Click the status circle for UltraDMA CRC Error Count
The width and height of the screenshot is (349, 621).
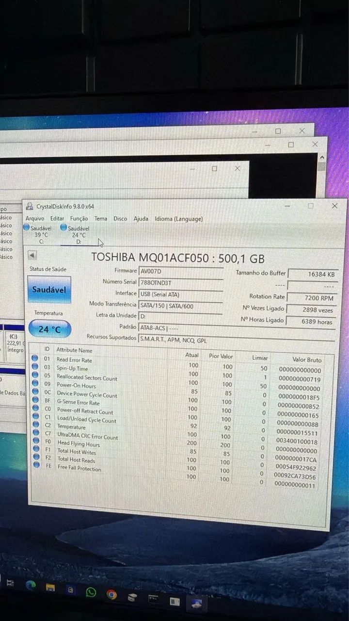click(35, 433)
